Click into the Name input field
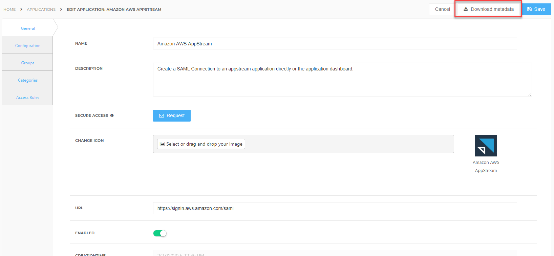Screen dimensions: 554x256 (x=335, y=44)
